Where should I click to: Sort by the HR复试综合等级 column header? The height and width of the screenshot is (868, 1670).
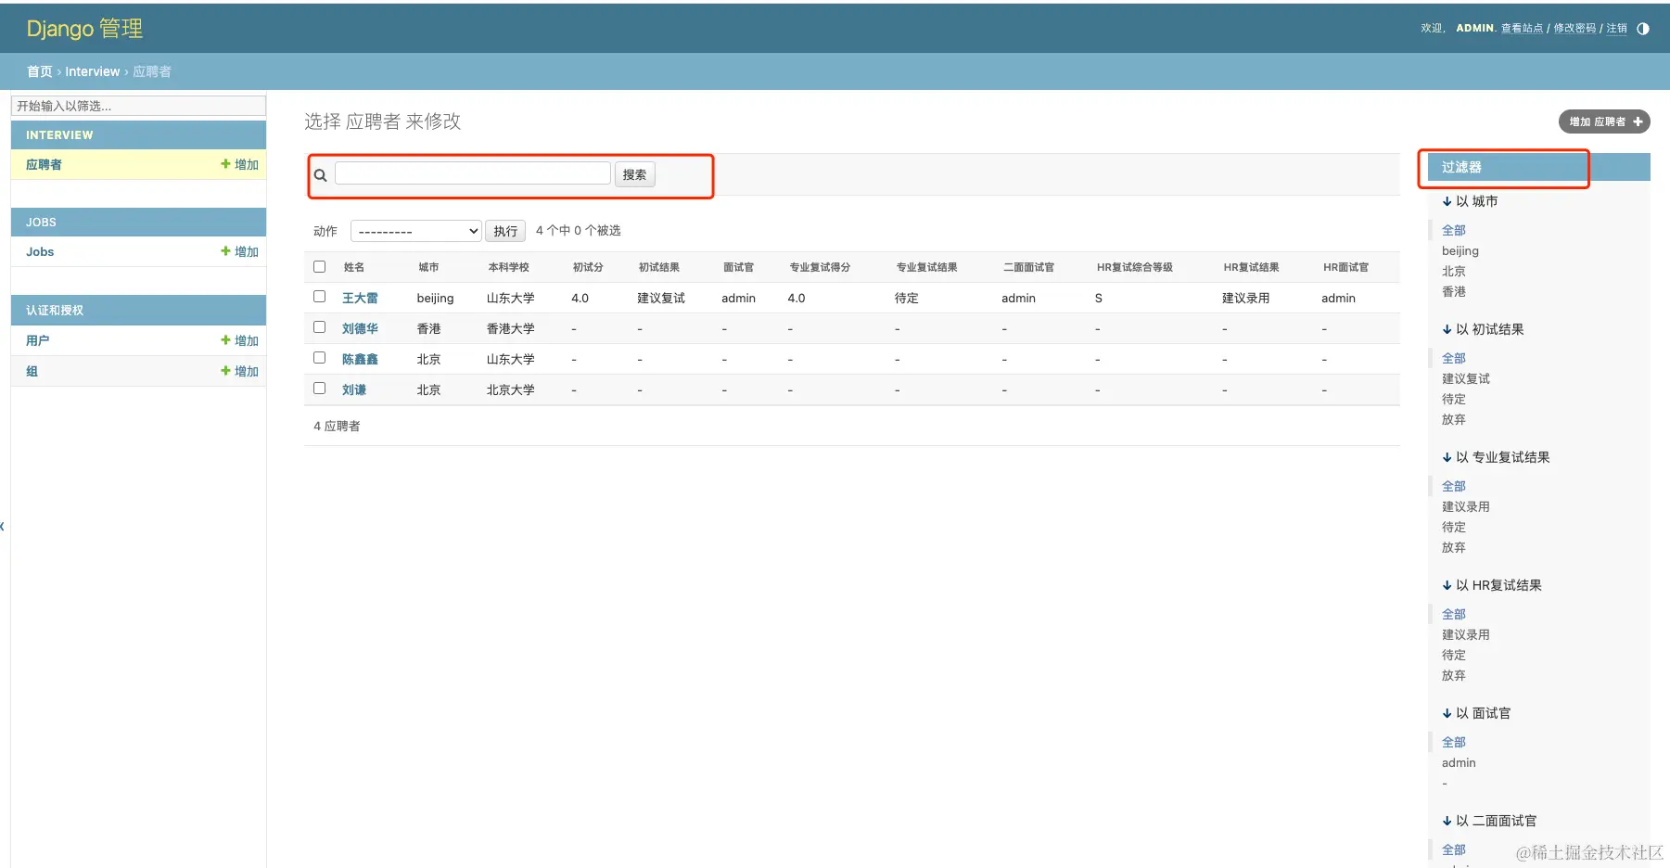coord(1134,267)
